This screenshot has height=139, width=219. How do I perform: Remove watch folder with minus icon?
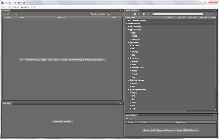point(135,119)
